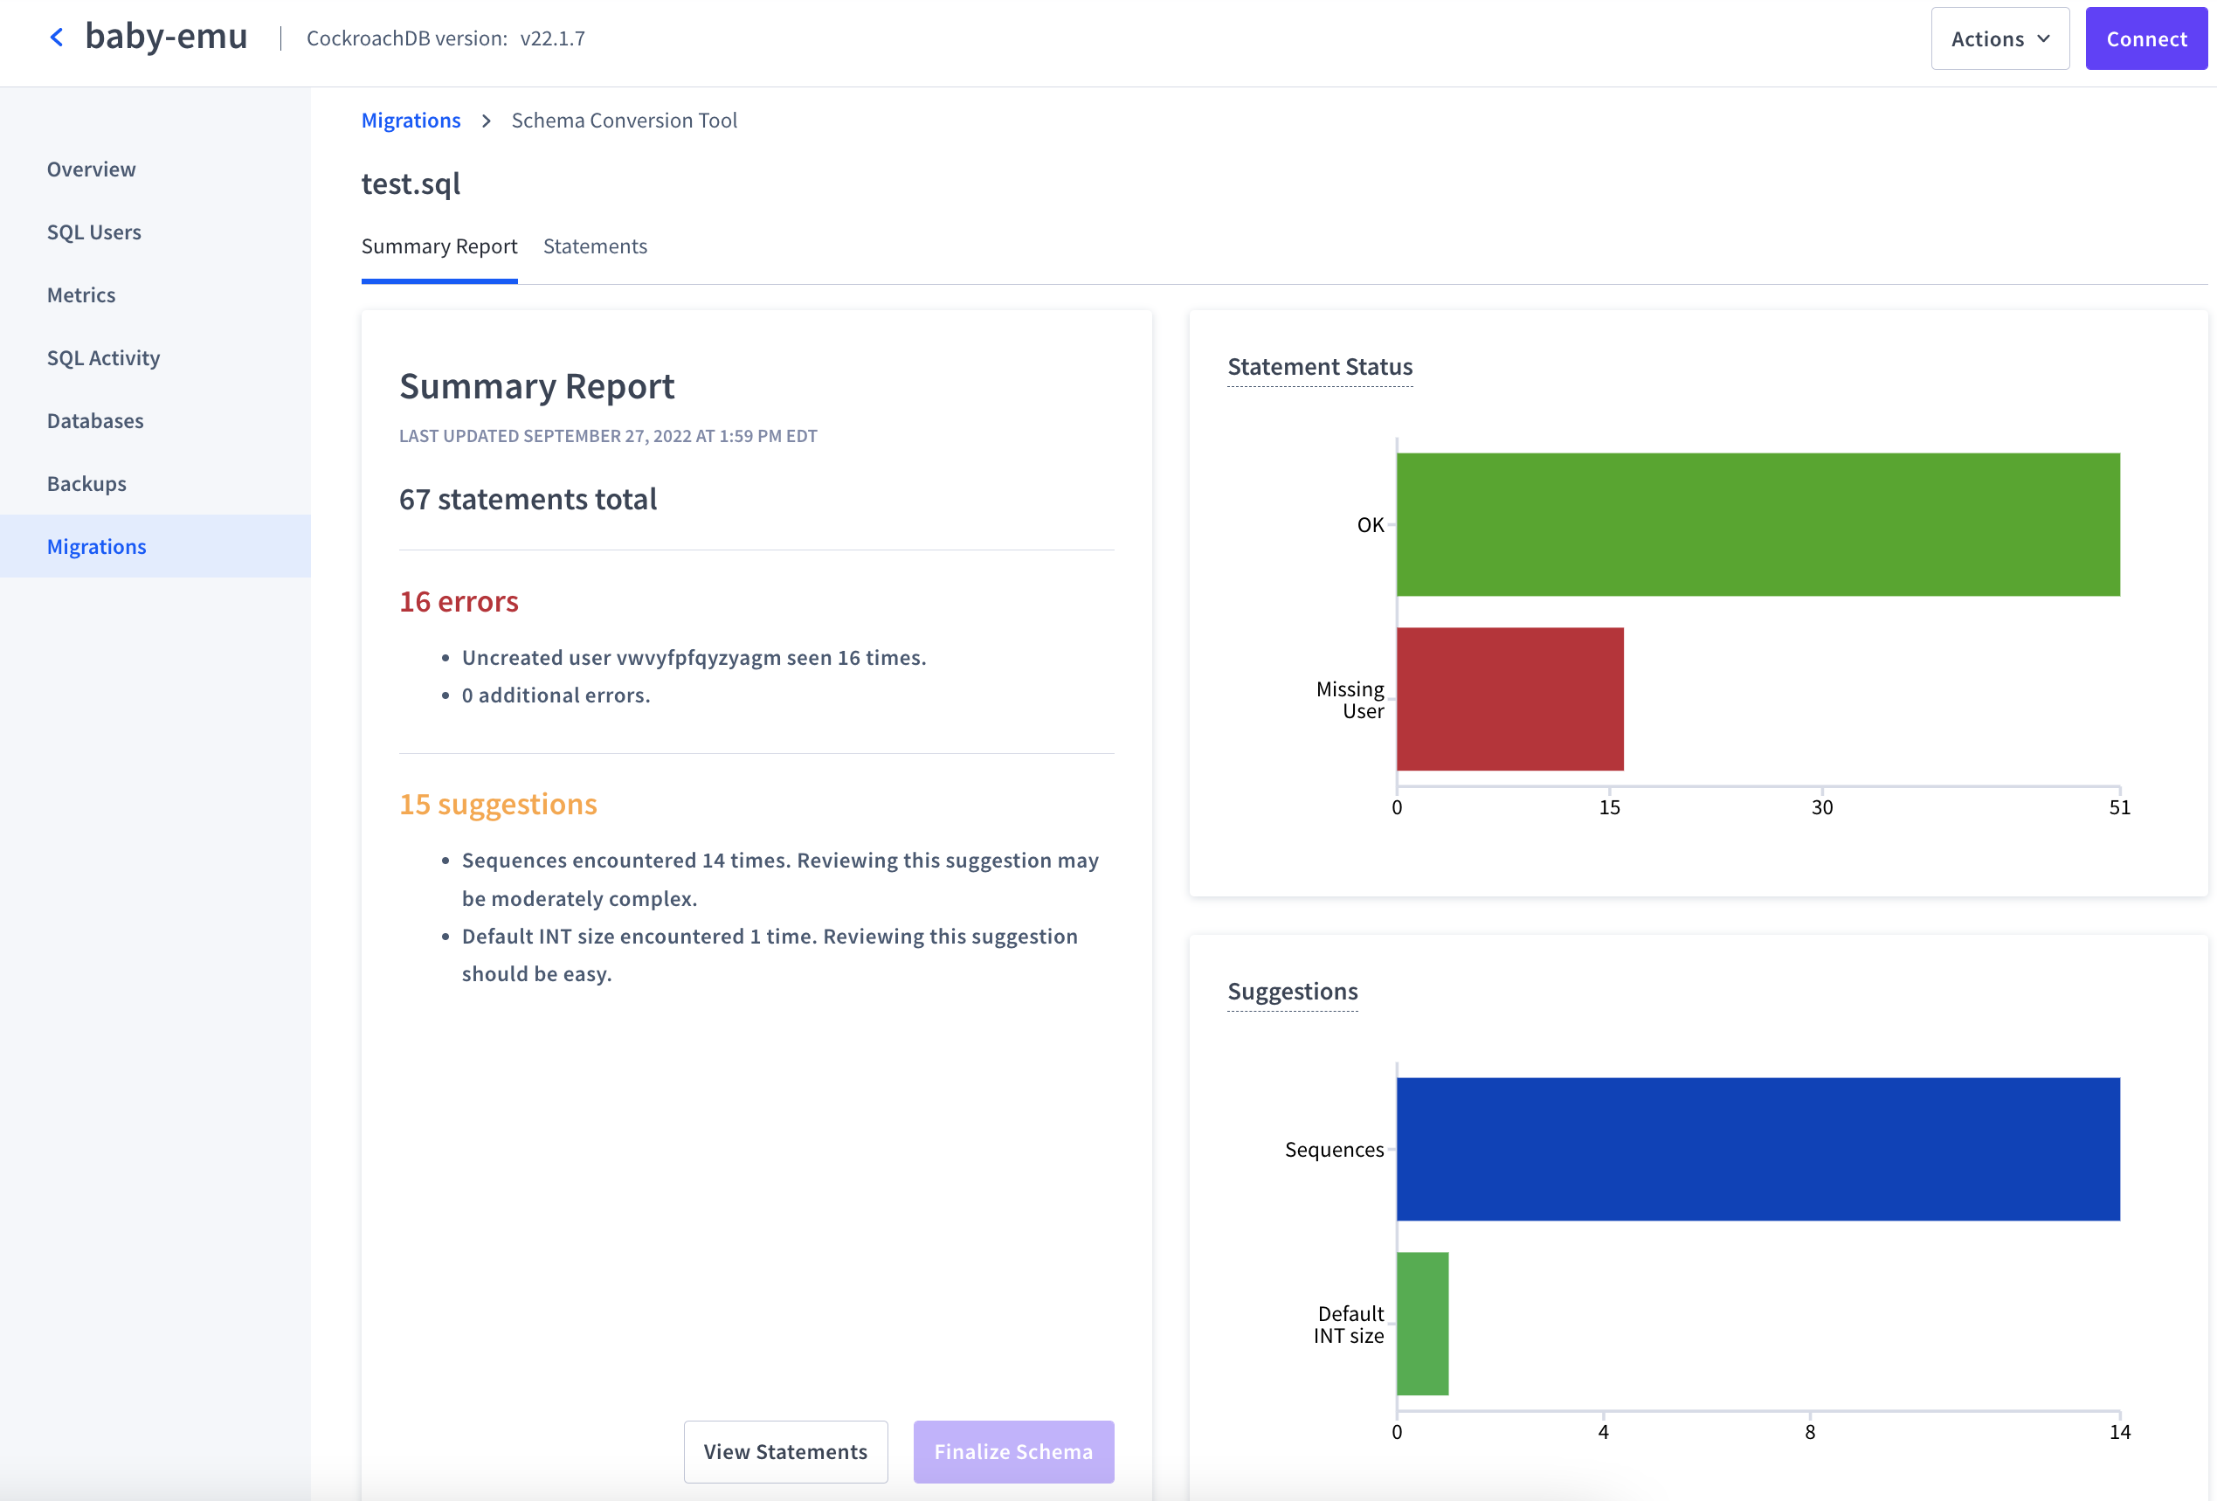Click the Default INT size bar
Screen dimensions: 2217x1501
click(1421, 1324)
